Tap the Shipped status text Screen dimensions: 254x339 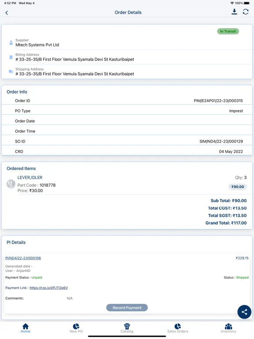[x=243, y=277]
